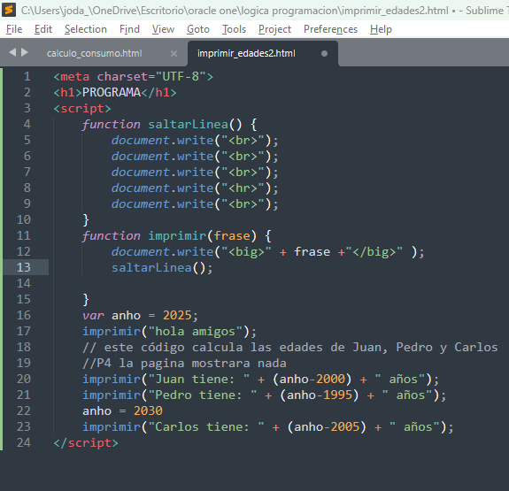The width and height of the screenshot is (509, 491).
Task: Switch to calculo_consumo.html tab
Action: click(95, 53)
